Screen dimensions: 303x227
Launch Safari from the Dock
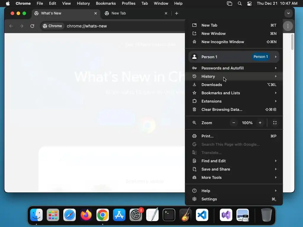pos(70,215)
